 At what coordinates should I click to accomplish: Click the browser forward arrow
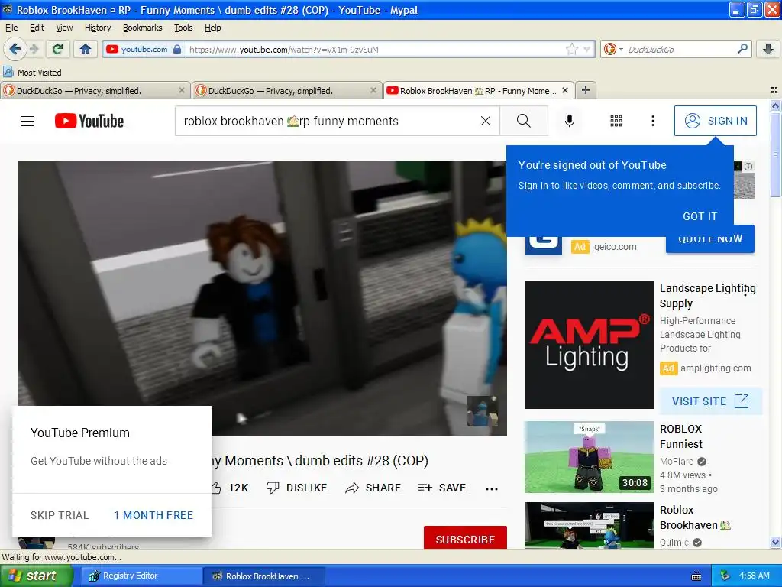click(x=34, y=49)
